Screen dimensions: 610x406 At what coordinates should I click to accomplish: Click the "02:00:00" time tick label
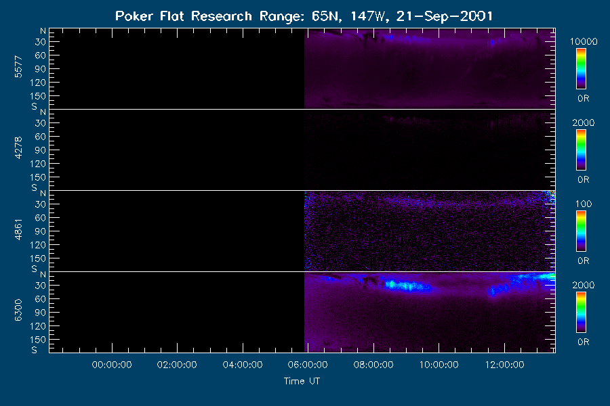(177, 365)
